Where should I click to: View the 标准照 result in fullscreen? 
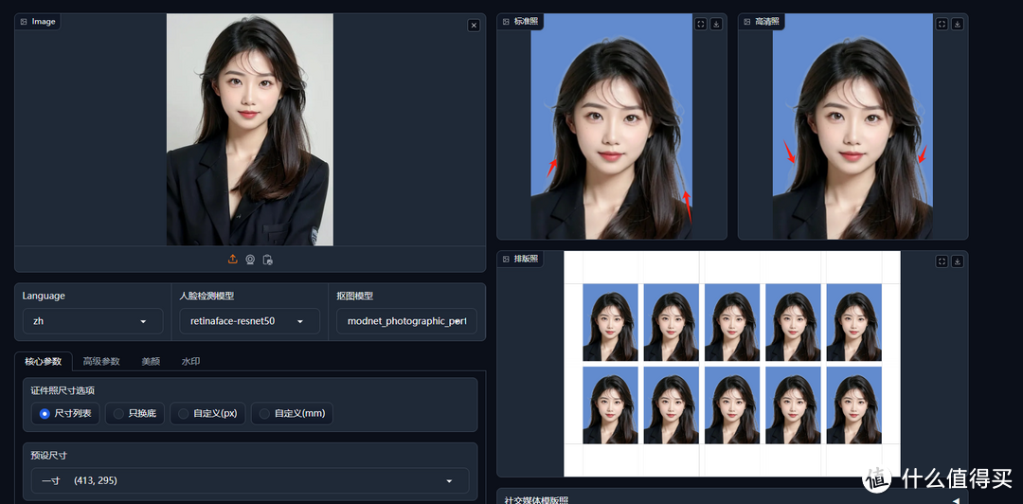click(x=700, y=25)
